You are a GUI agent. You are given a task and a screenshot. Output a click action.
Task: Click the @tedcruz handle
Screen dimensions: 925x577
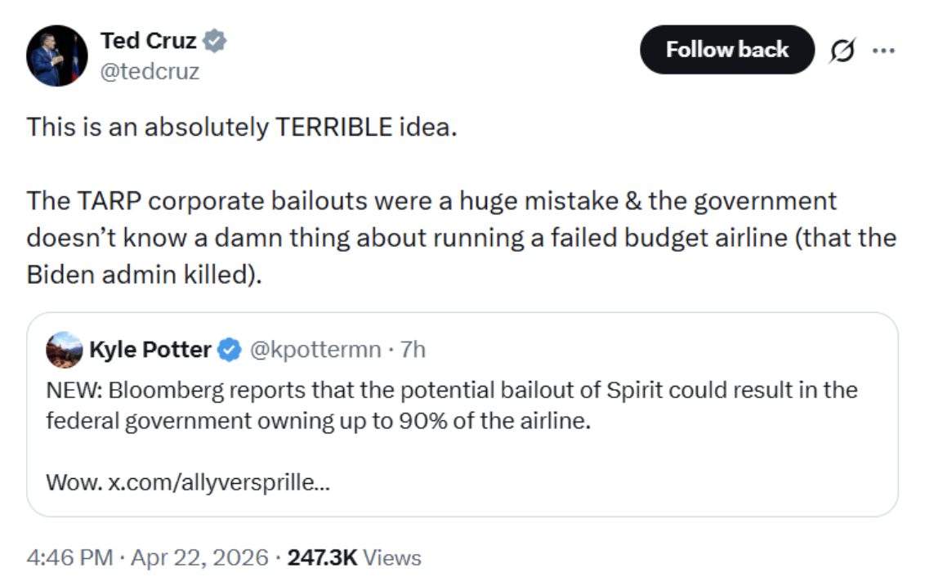pos(150,72)
